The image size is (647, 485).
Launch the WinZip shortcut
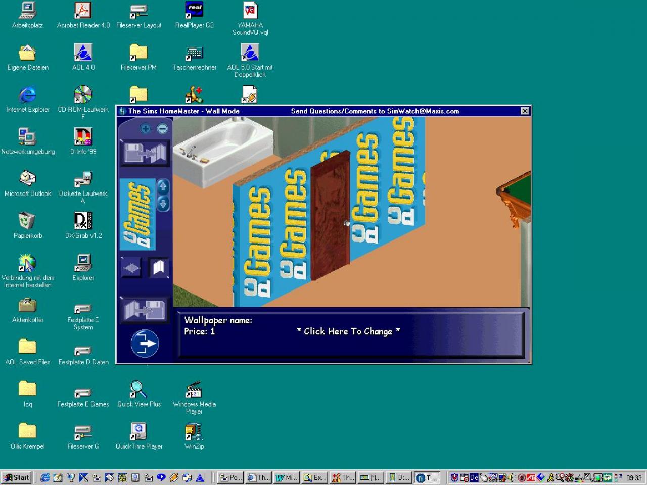(194, 435)
